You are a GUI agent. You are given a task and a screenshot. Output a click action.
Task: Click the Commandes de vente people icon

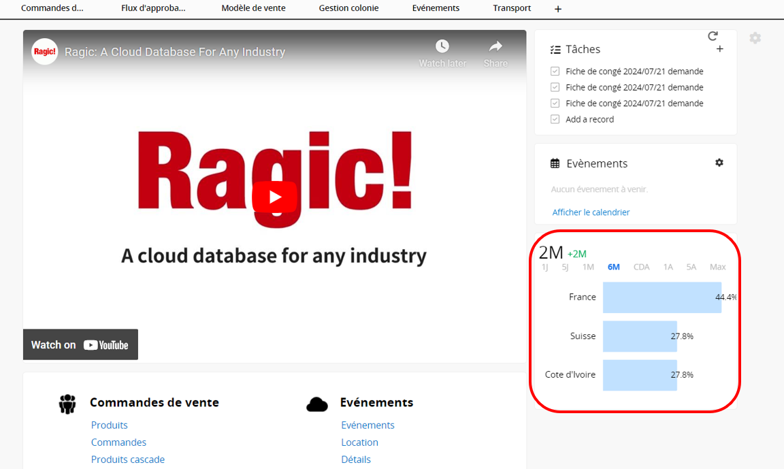pyautogui.click(x=67, y=404)
